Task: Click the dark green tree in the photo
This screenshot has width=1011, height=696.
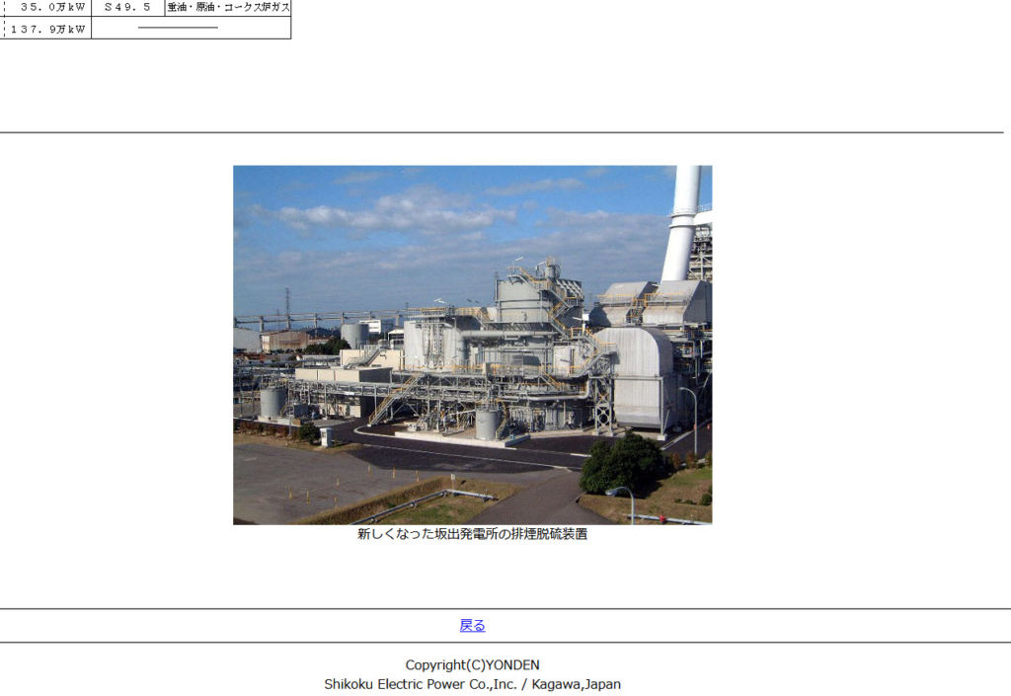Action: tap(624, 463)
